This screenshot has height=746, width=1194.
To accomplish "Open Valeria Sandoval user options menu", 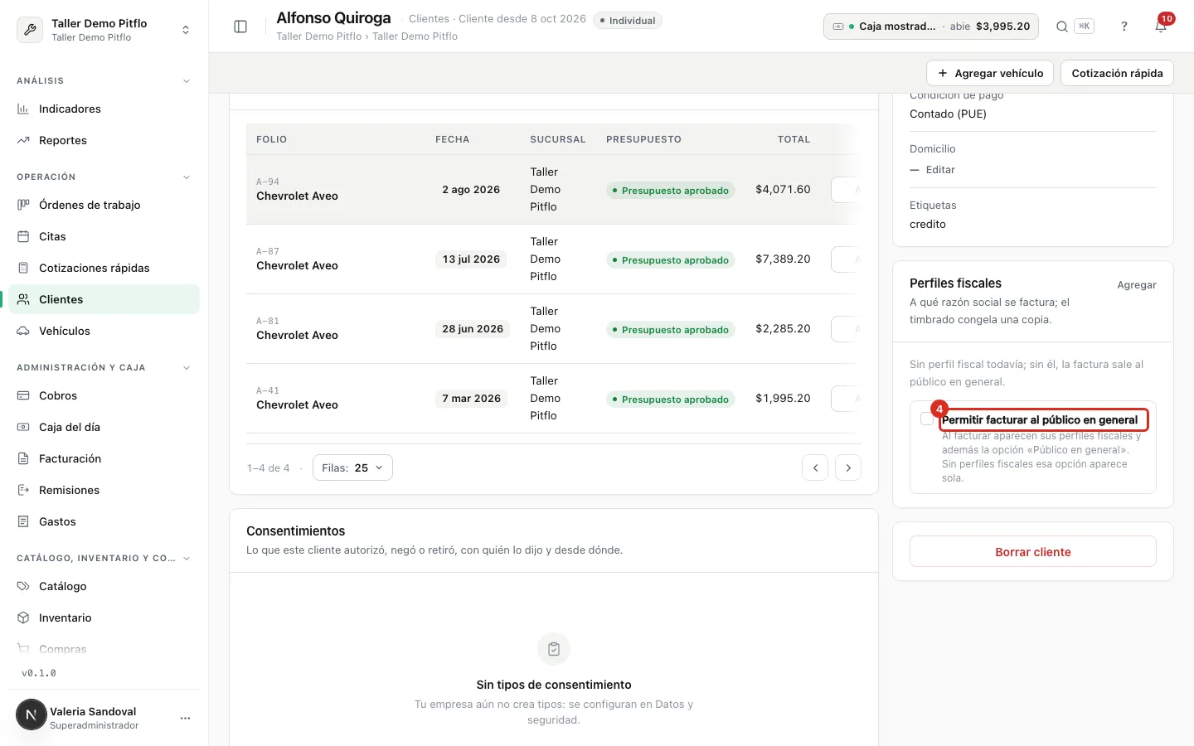I will pos(185,718).
